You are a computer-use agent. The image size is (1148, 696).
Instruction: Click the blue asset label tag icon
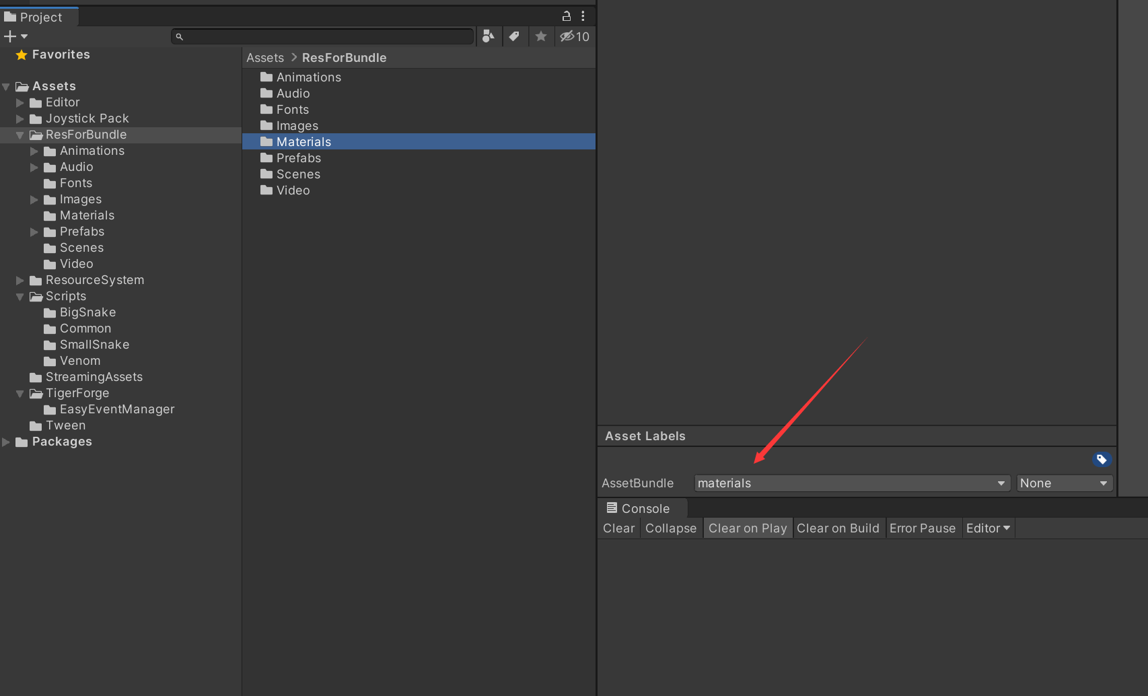point(1102,460)
